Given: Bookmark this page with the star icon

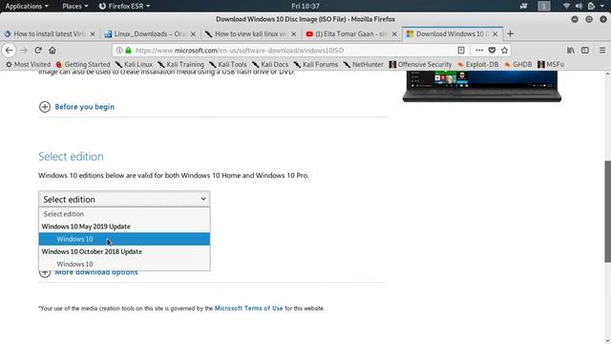Looking at the screenshot, I should pos(505,51).
